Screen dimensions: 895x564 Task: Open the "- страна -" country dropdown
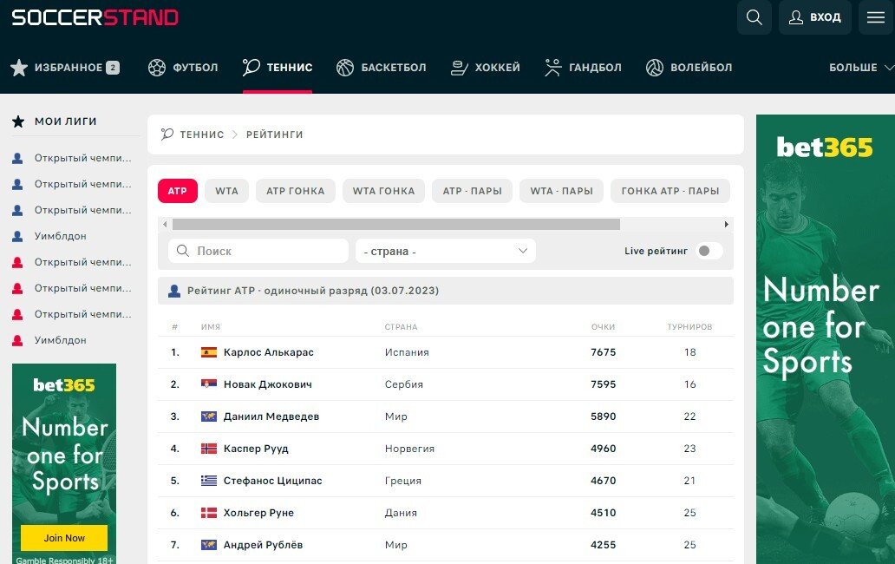(x=445, y=251)
